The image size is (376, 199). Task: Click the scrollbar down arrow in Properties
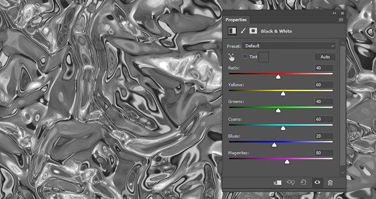click(343, 173)
